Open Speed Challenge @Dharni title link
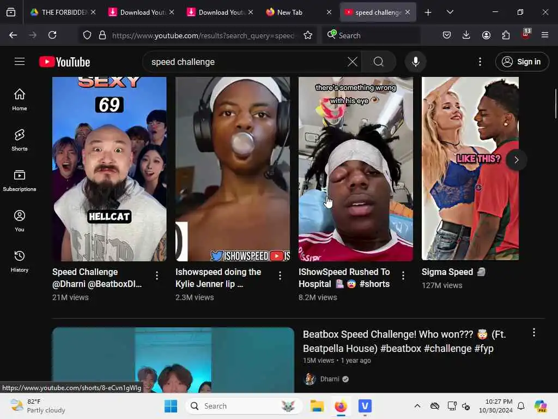 pyautogui.click(x=97, y=278)
